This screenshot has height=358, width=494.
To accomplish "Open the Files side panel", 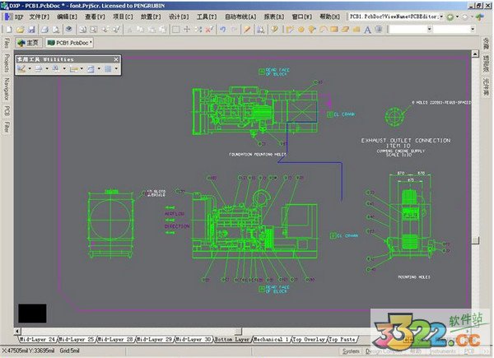I will pos(7,42).
